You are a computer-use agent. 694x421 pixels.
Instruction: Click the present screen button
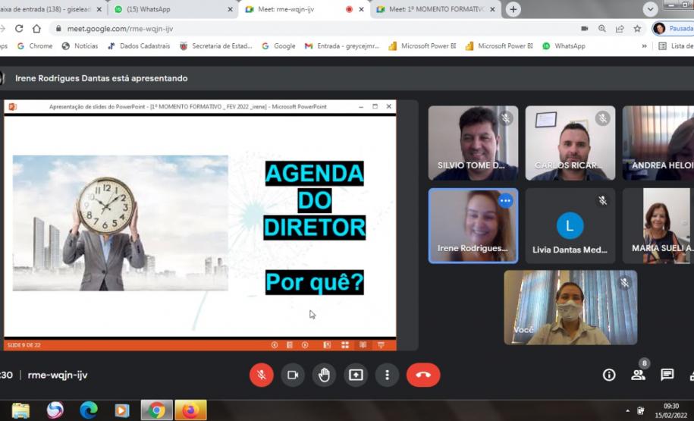356,375
